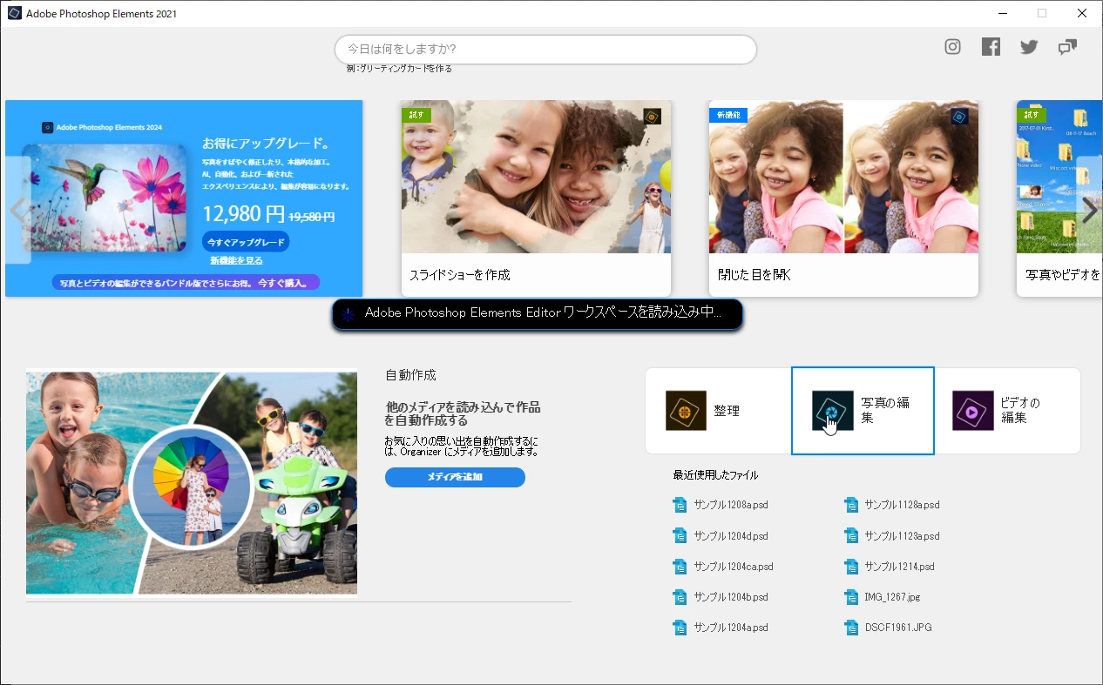This screenshot has height=685, width=1103.
Task: Launch ビデオの編集 Video Editor icon
Action: tap(973, 411)
